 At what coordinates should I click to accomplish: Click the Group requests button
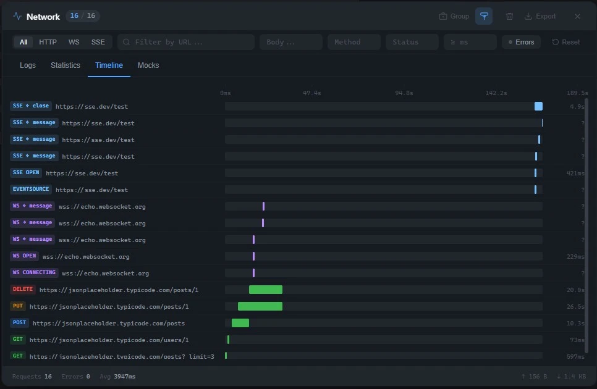pos(454,17)
